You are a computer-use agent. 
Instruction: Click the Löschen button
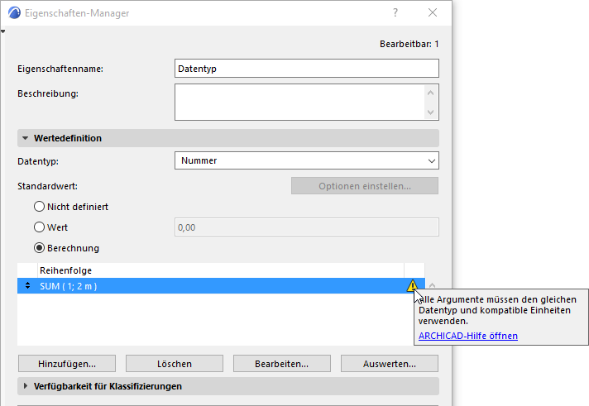pyautogui.click(x=175, y=364)
